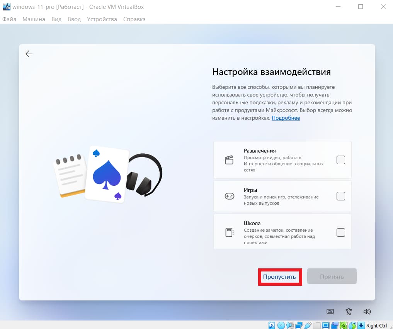Screen dimensions: 393x329
Task: Check the Игры checkbox
Action: 340,196
